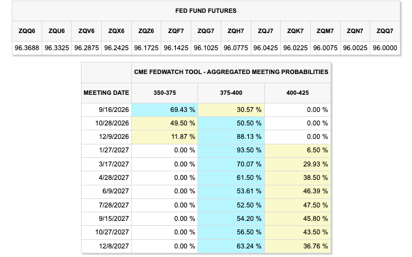This screenshot has height=257, width=412.
Task: Click the 11.87 % probability cell
Action: tap(165, 136)
